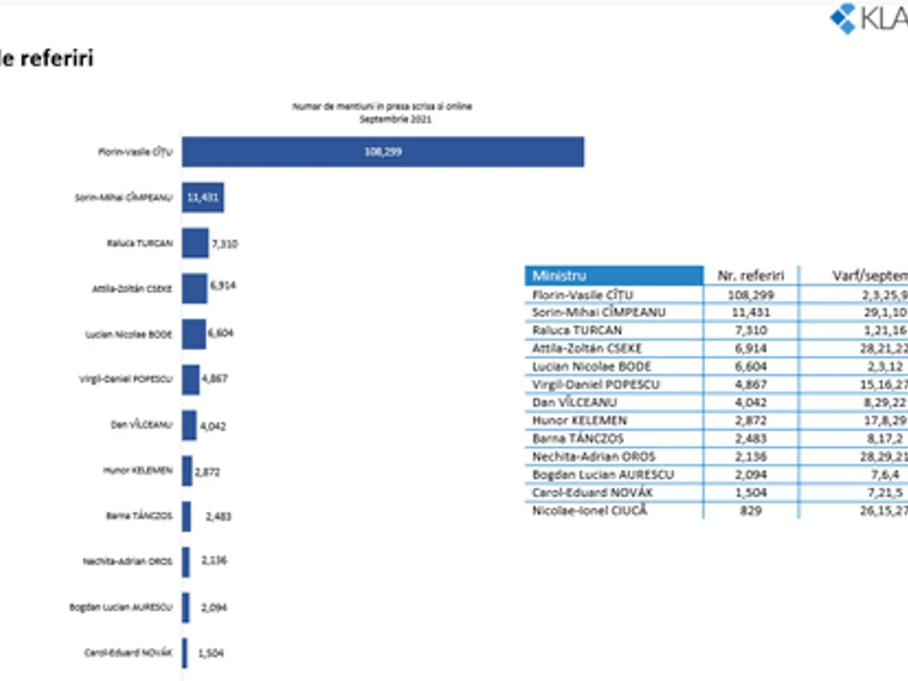The width and height of the screenshot is (908, 681).
Task: Click the Lucian Nicolae BODE chart bar
Action: point(193,334)
